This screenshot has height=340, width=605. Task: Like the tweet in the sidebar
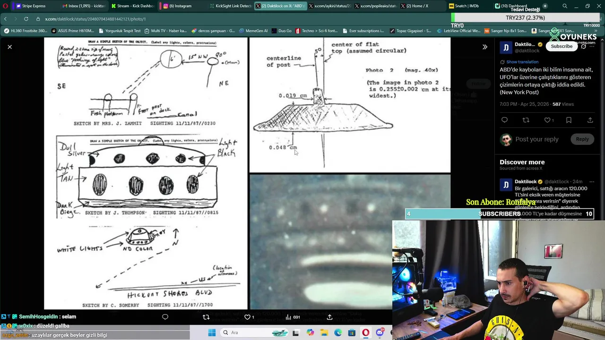coord(548,120)
